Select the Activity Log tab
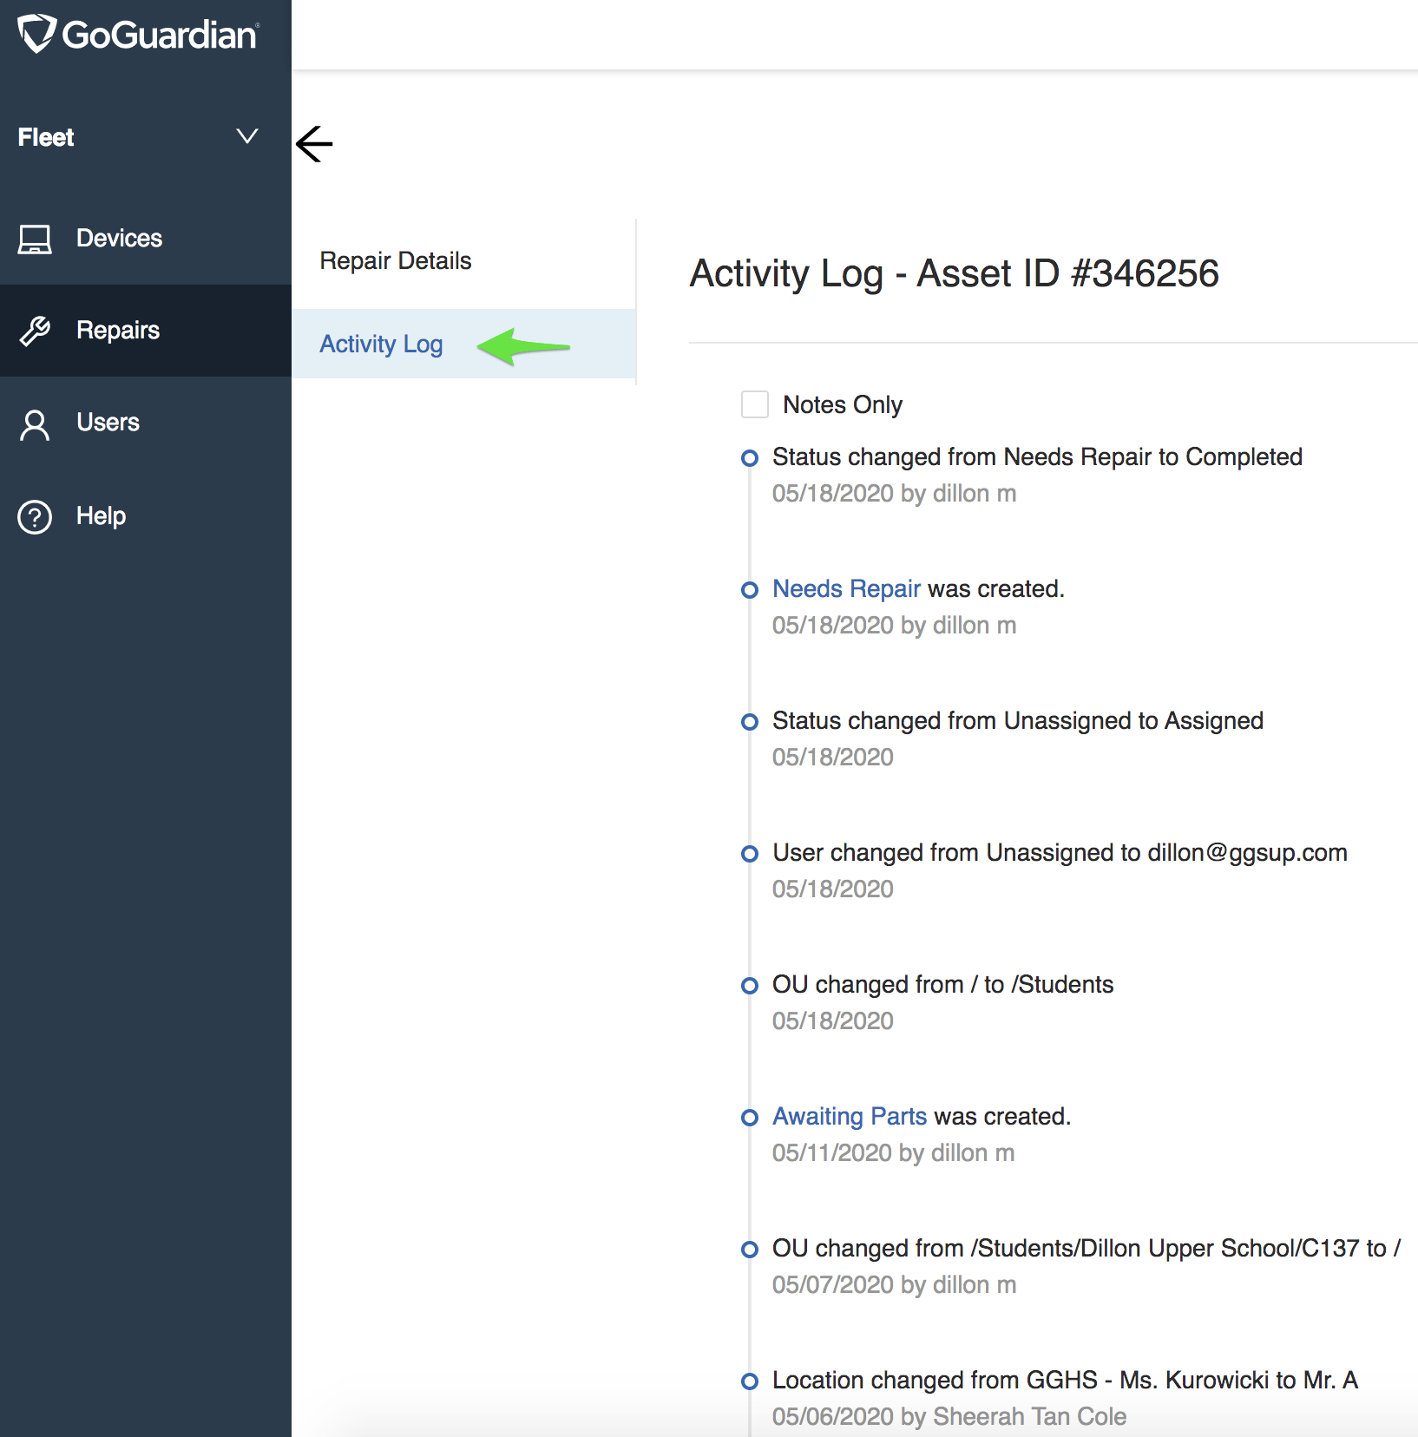The width and height of the screenshot is (1418, 1437). pyautogui.click(x=463, y=344)
